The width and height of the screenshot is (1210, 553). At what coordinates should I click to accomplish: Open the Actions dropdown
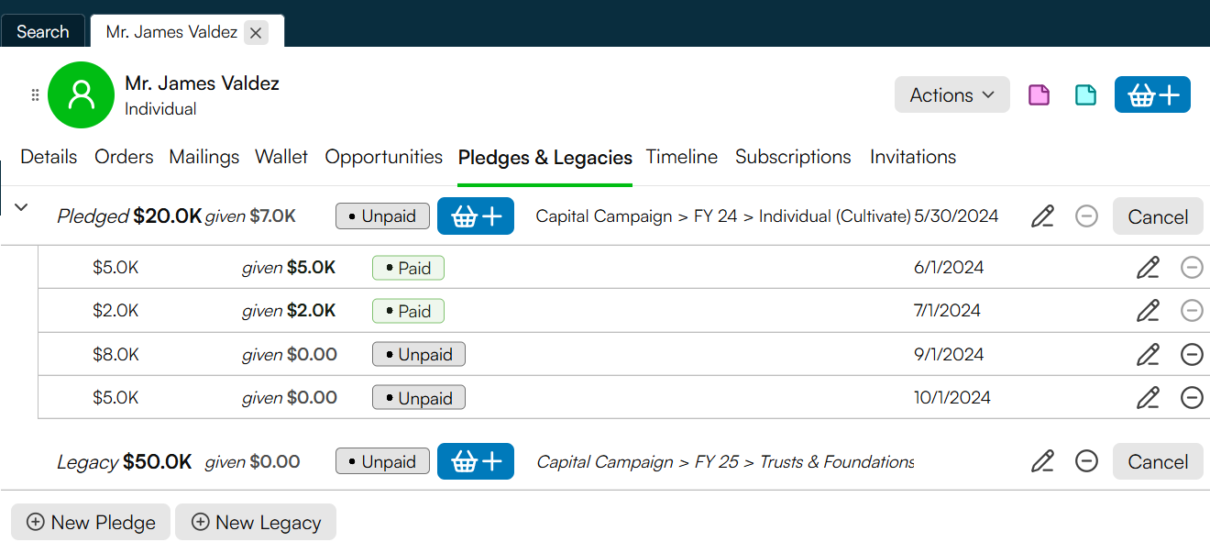click(x=952, y=94)
